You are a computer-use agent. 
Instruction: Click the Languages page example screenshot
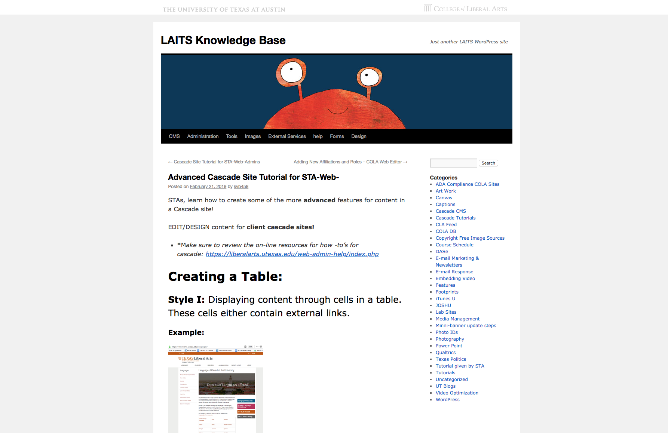(x=215, y=389)
